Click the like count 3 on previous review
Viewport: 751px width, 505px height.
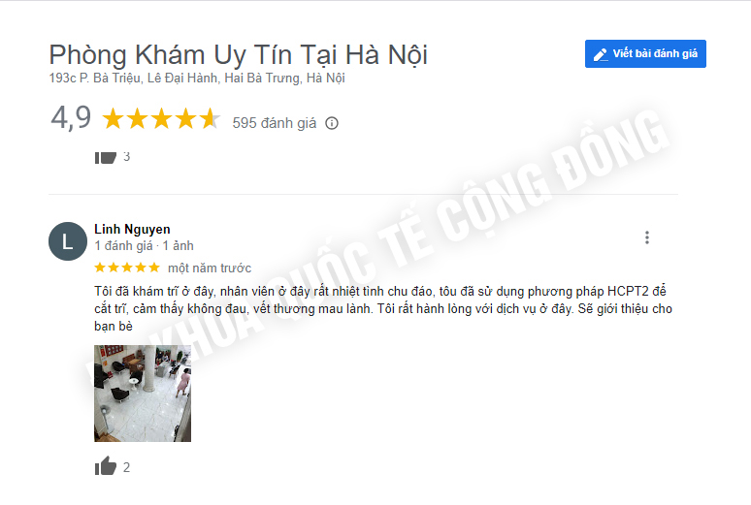[x=126, y=156]
